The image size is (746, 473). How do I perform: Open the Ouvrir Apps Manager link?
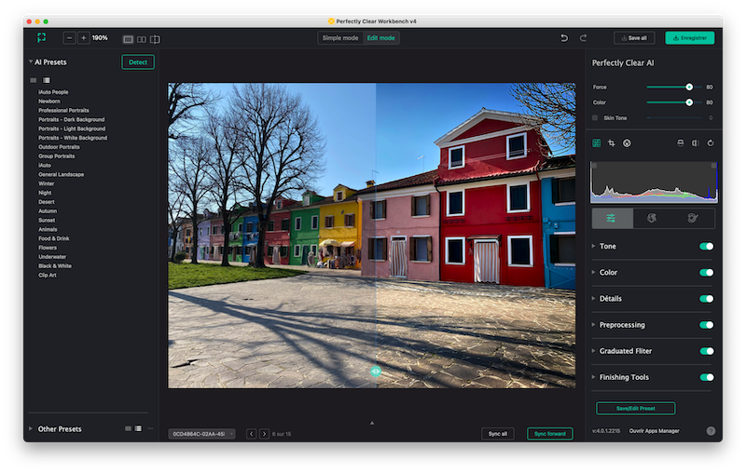655,431
